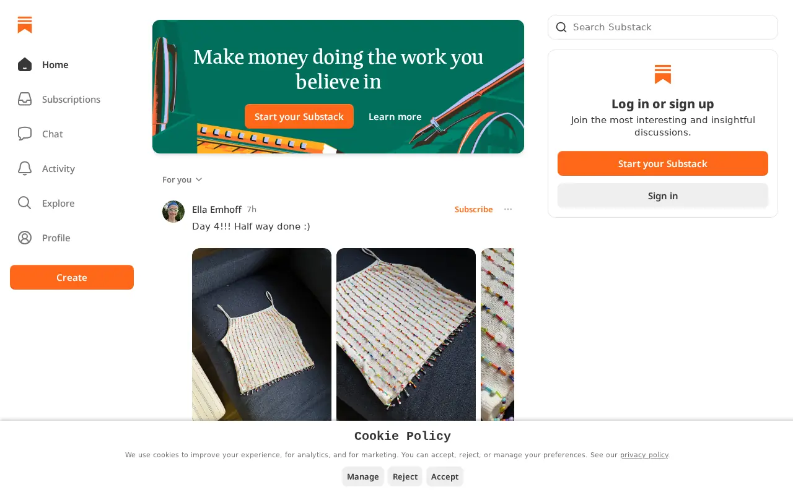Open the Chat bubble icon
The image size is (793, 495).
coord(25,134)
